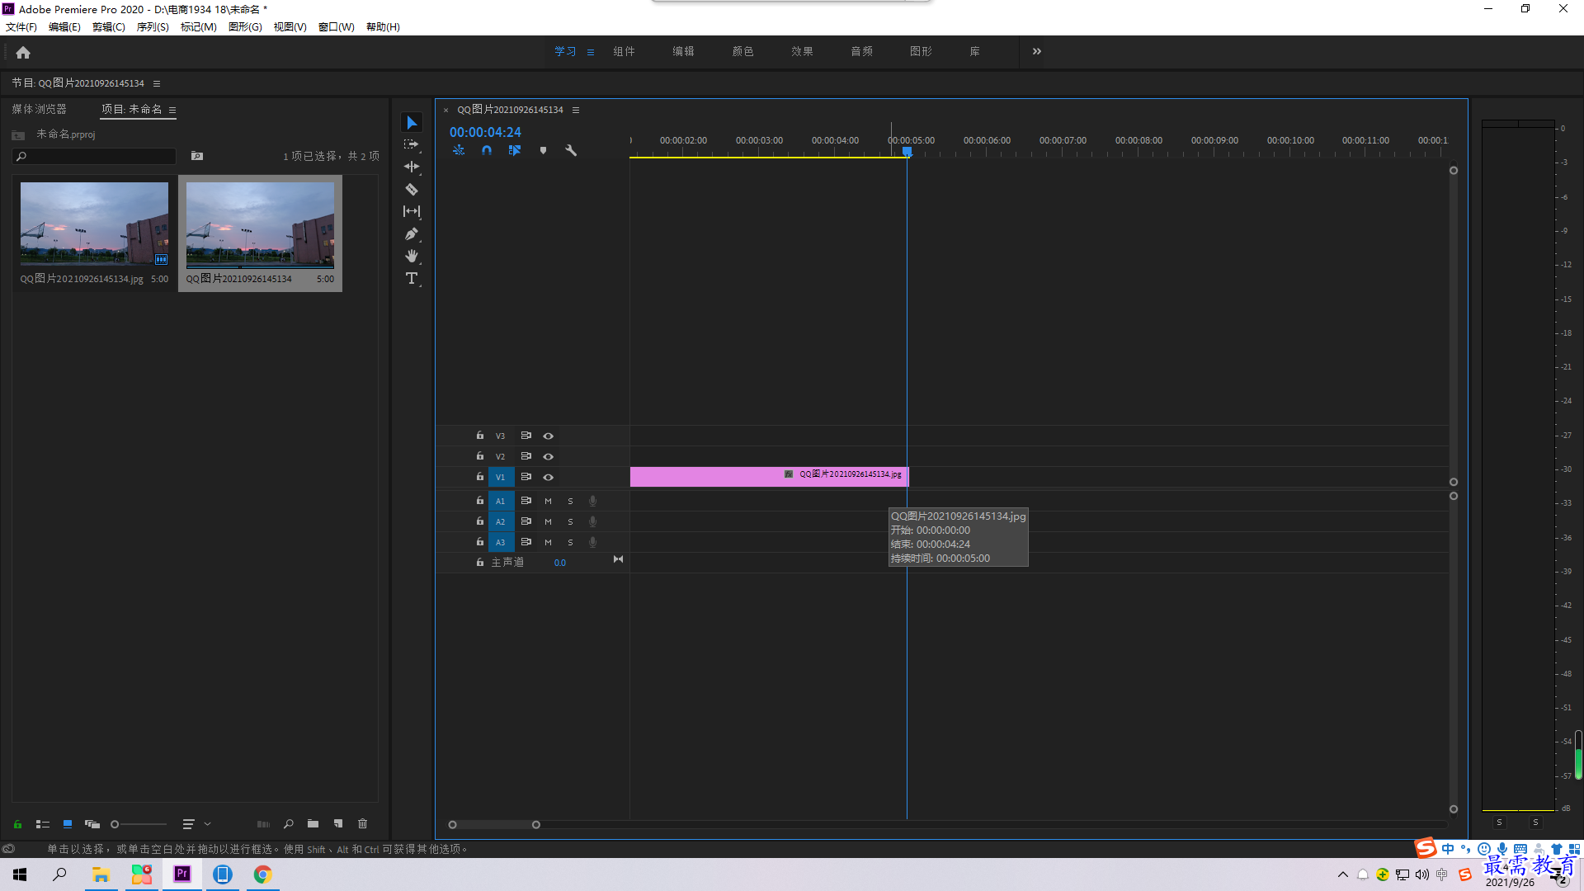Add a marker in timeline

click(x=543, y=150)
